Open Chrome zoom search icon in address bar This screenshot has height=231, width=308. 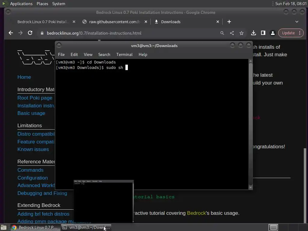tap(222, 33)
